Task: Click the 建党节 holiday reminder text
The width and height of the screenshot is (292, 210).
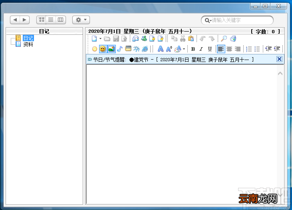Action: (139, 60)
